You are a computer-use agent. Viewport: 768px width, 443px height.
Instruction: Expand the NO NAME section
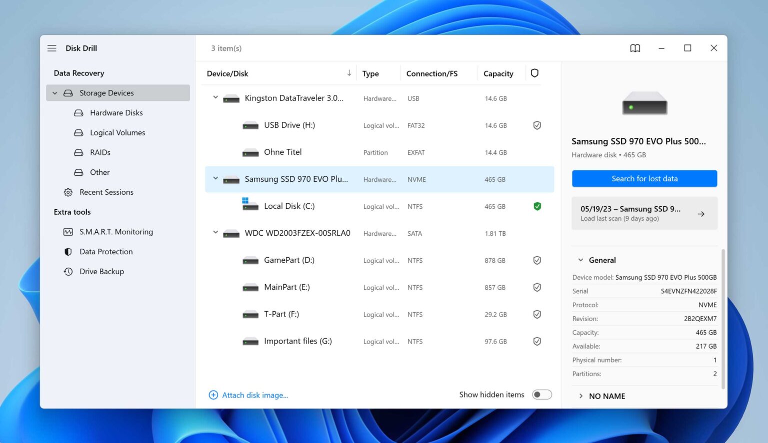(580, 396)
